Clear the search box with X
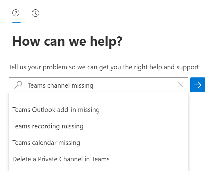This screenshot has width=217, height=171. pos(181,85)
